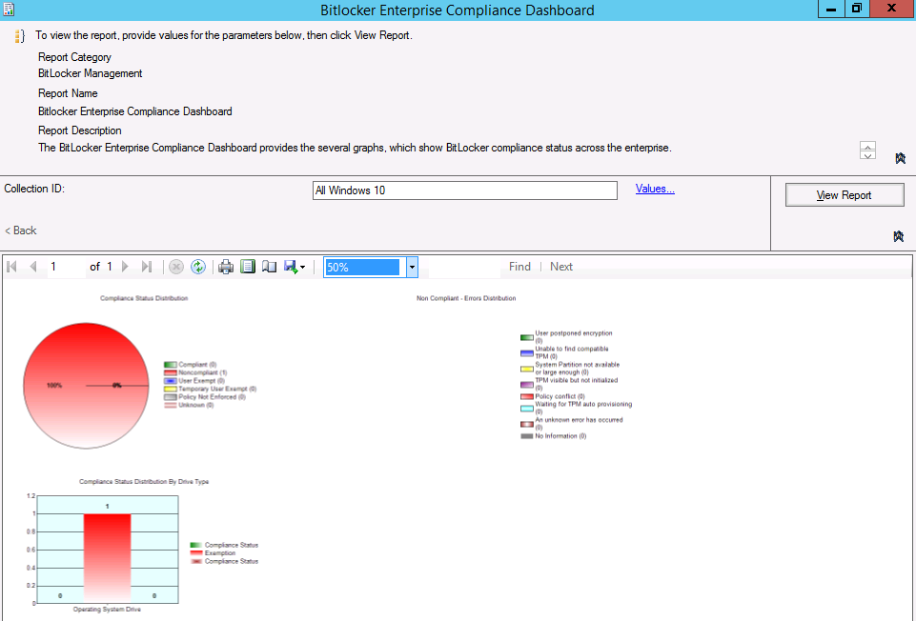Click the 'Policy conflict (0)' legend text
This screenshot has width=916, height=621.
click(560, 396)
